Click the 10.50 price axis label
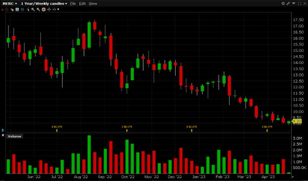 pos(298,105)
